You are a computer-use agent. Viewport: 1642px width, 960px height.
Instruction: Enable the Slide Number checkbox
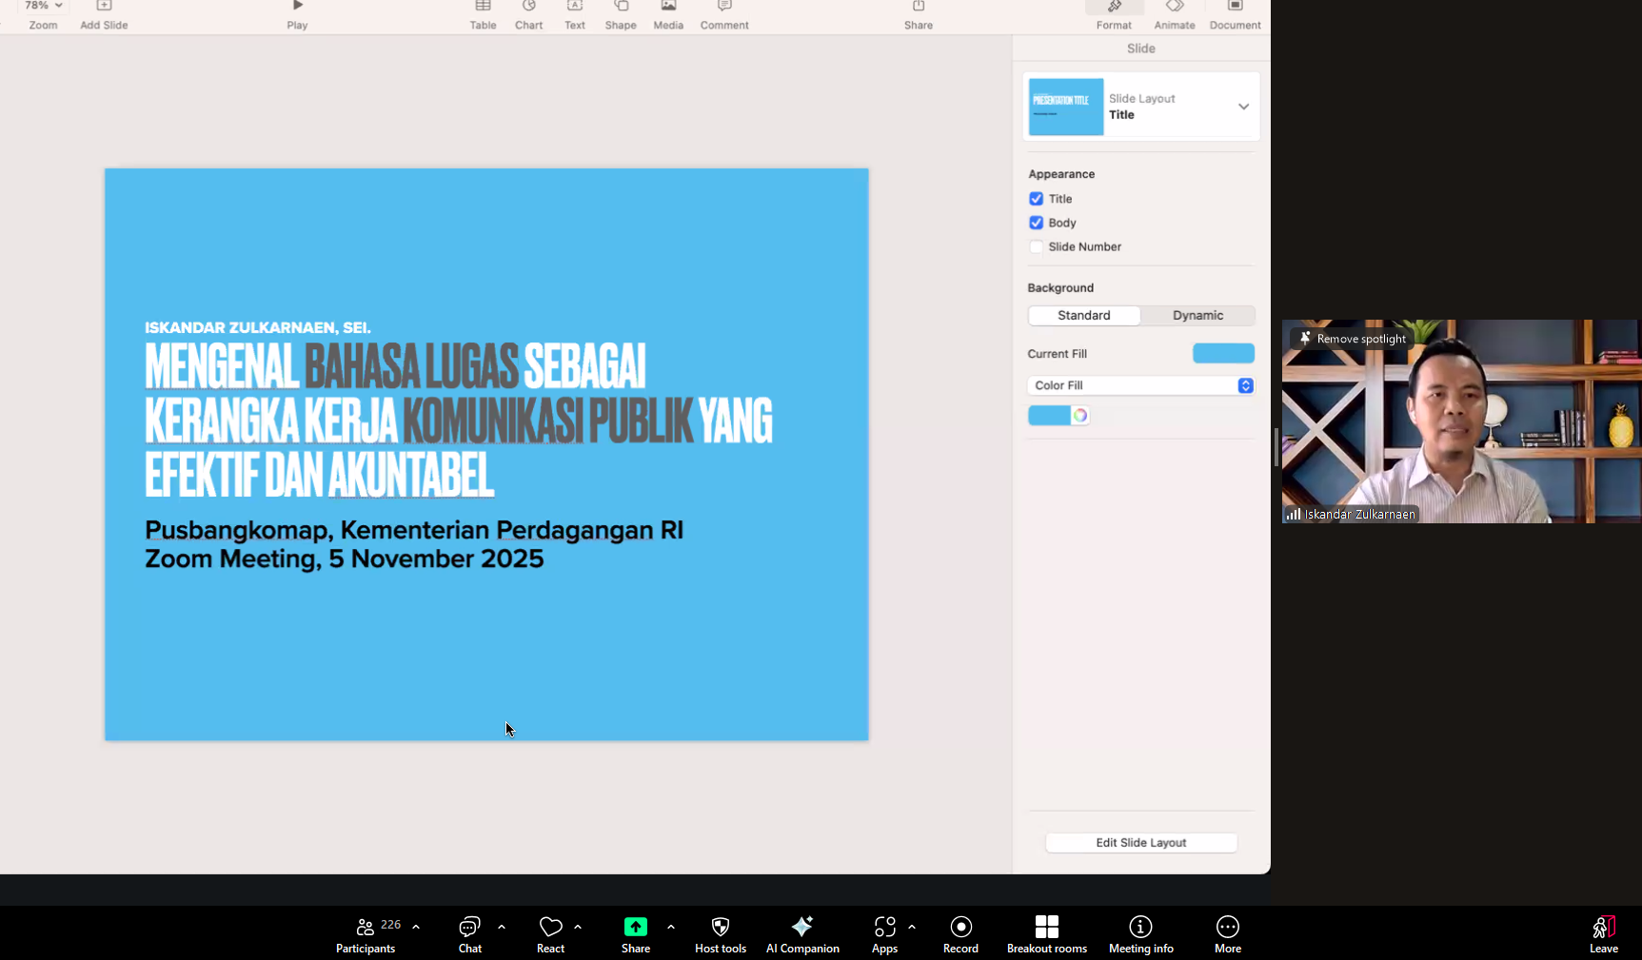click(1037, 246)
